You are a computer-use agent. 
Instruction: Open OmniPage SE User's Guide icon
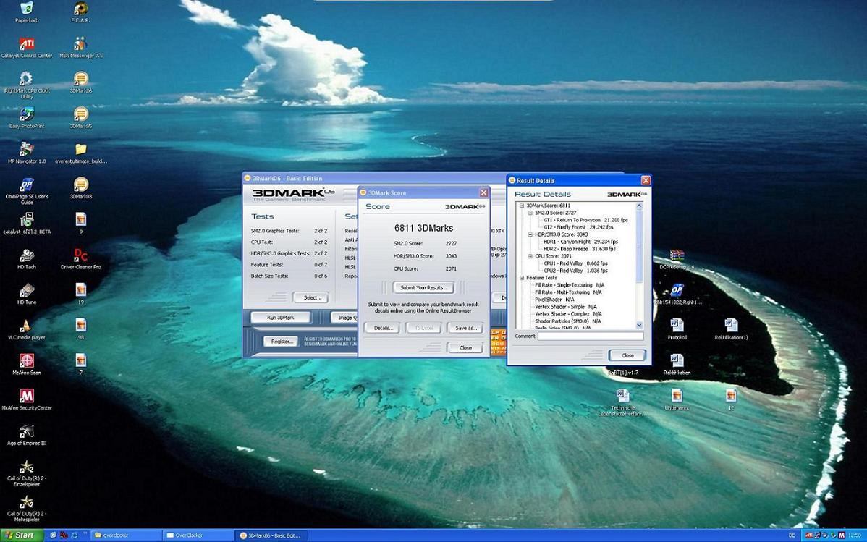click(27, 191)
